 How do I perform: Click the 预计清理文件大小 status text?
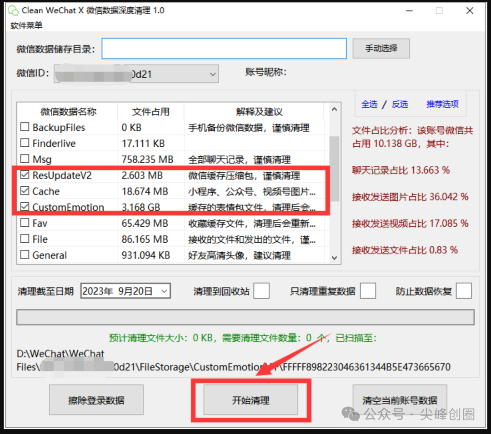pyautogui.click(x=243, y=338)
